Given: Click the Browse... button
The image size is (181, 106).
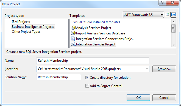Looking at the screenshot, I should pyautogui.click(x=164, y=69).
